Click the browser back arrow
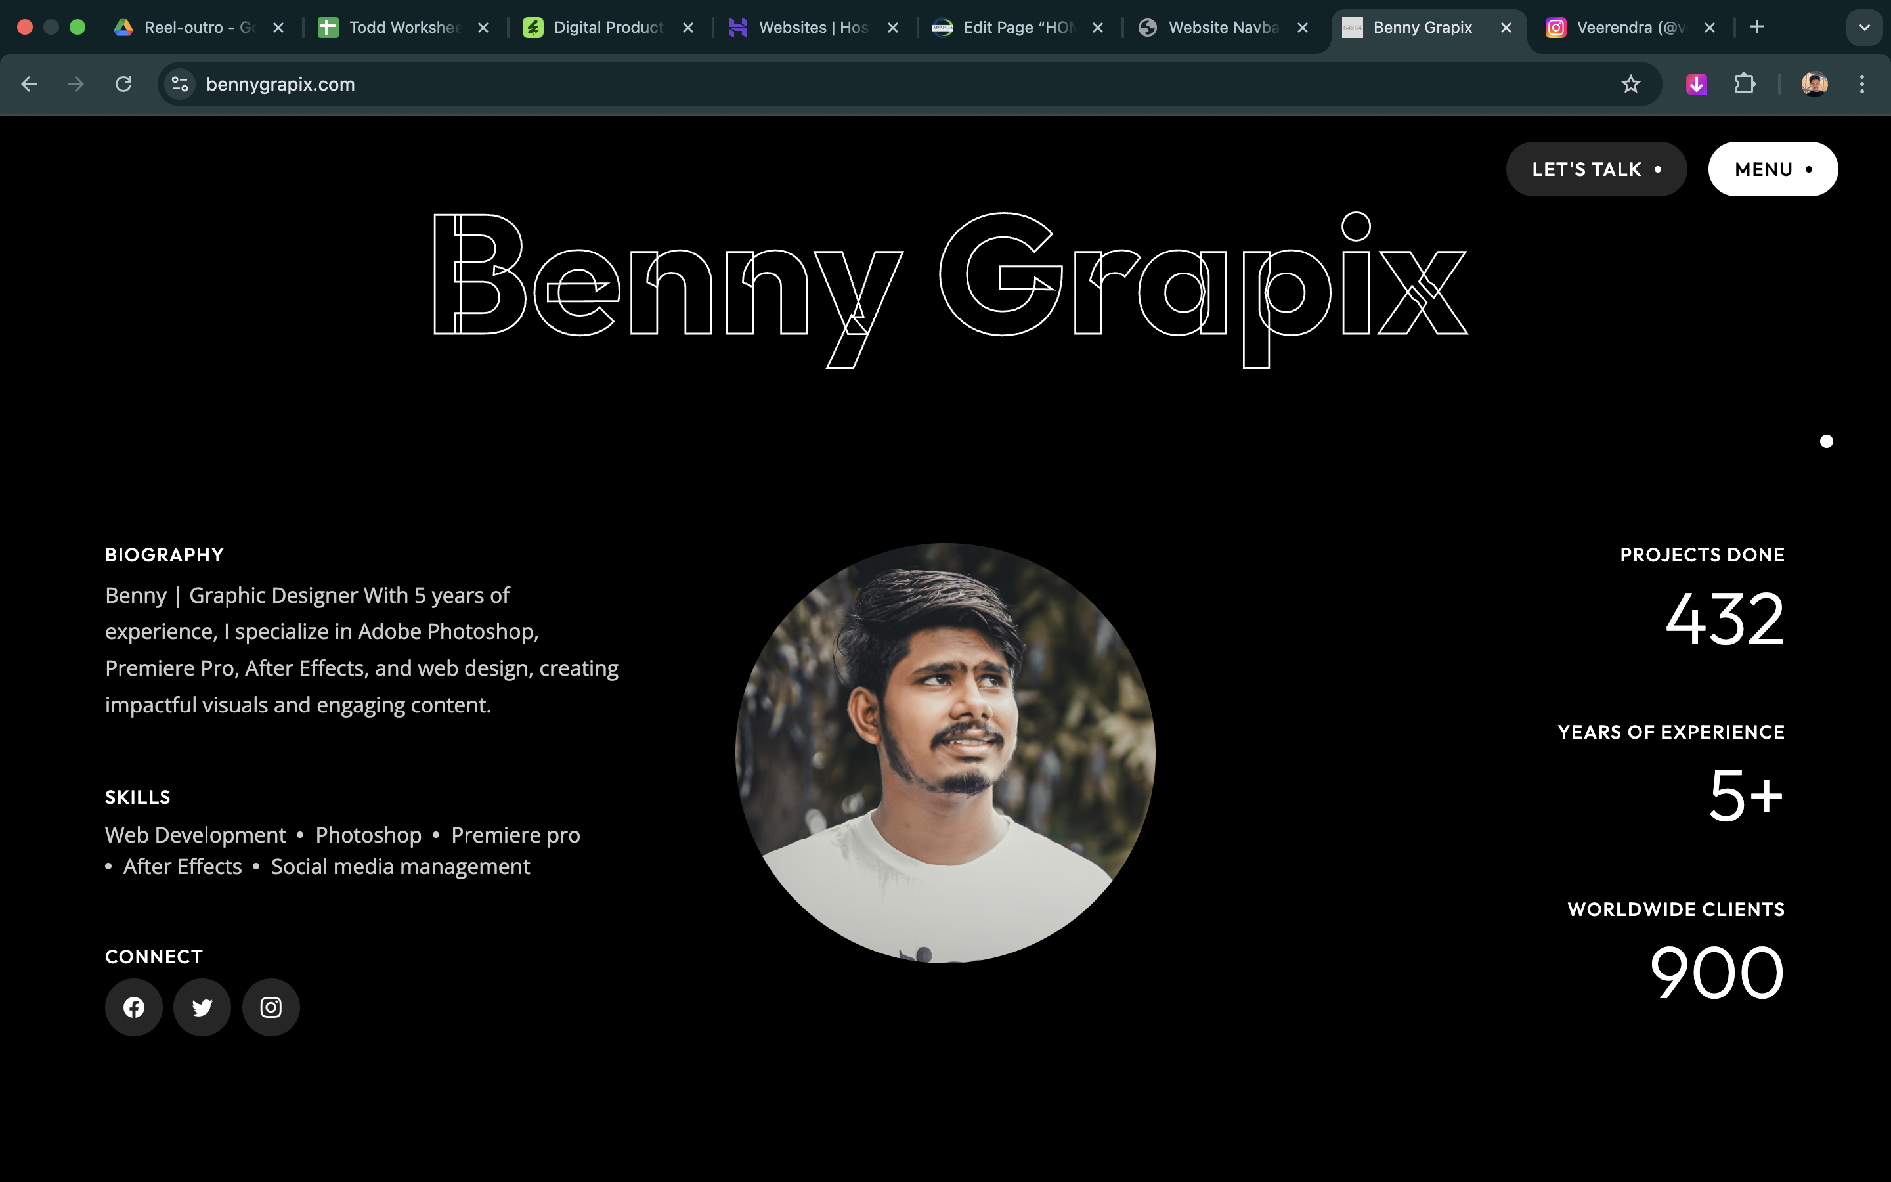The image size is (1891, 1182). point(29,83)
